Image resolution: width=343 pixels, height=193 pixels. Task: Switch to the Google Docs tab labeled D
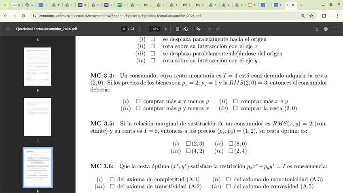[x=42, y=5]
